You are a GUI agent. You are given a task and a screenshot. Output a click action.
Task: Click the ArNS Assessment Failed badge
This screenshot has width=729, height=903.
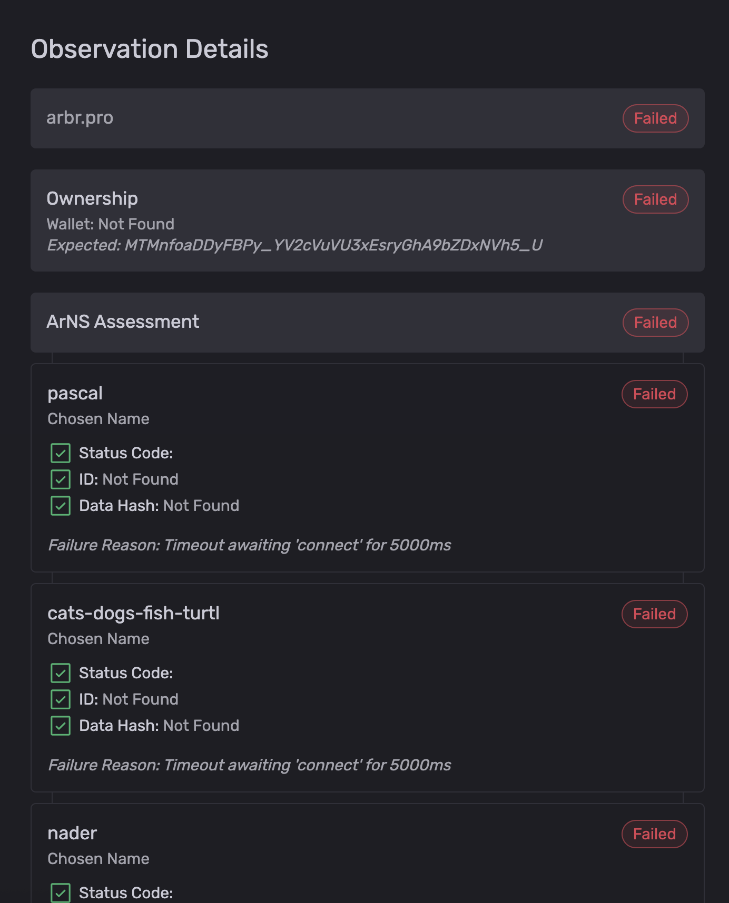[655, 323]
